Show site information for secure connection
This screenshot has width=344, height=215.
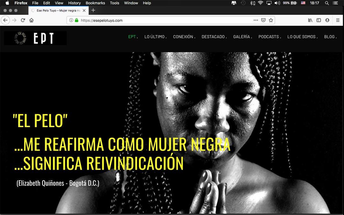point(71,20)
